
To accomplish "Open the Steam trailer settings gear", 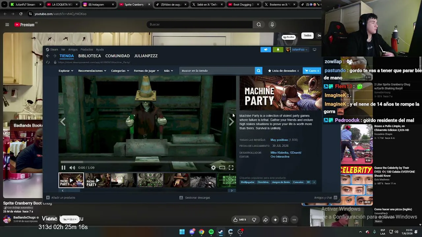I will [213, 168].
